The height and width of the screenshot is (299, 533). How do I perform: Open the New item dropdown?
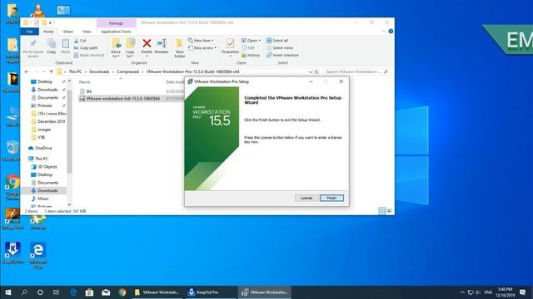201,41
